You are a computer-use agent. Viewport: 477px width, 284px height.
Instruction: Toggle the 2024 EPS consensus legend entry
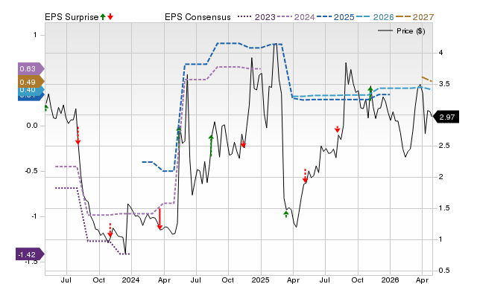tap(296, 17)
